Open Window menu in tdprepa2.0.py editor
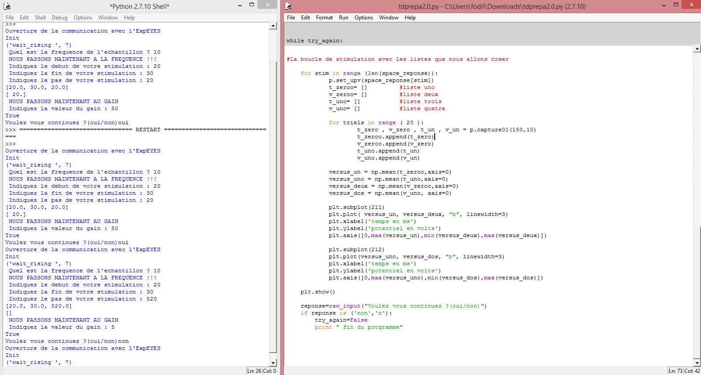 (389, 18)
